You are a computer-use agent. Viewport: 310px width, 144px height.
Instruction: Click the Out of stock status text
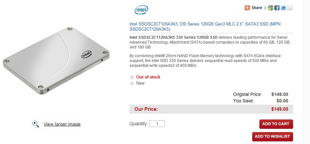tap(148, 77)
